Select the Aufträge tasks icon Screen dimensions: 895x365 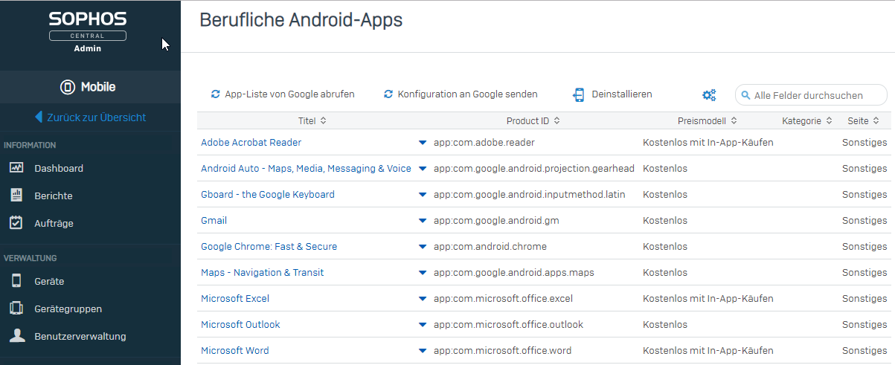(x=16, y=223)
